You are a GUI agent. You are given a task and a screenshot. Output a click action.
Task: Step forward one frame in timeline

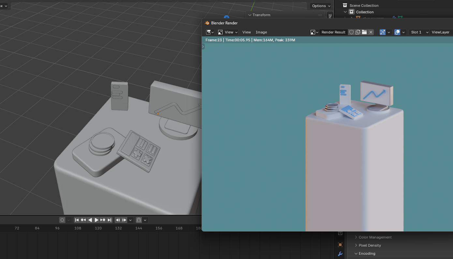(x=124, y=220)
